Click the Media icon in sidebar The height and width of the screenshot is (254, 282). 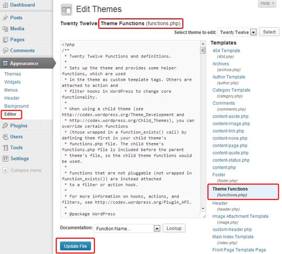coord(5,29)
